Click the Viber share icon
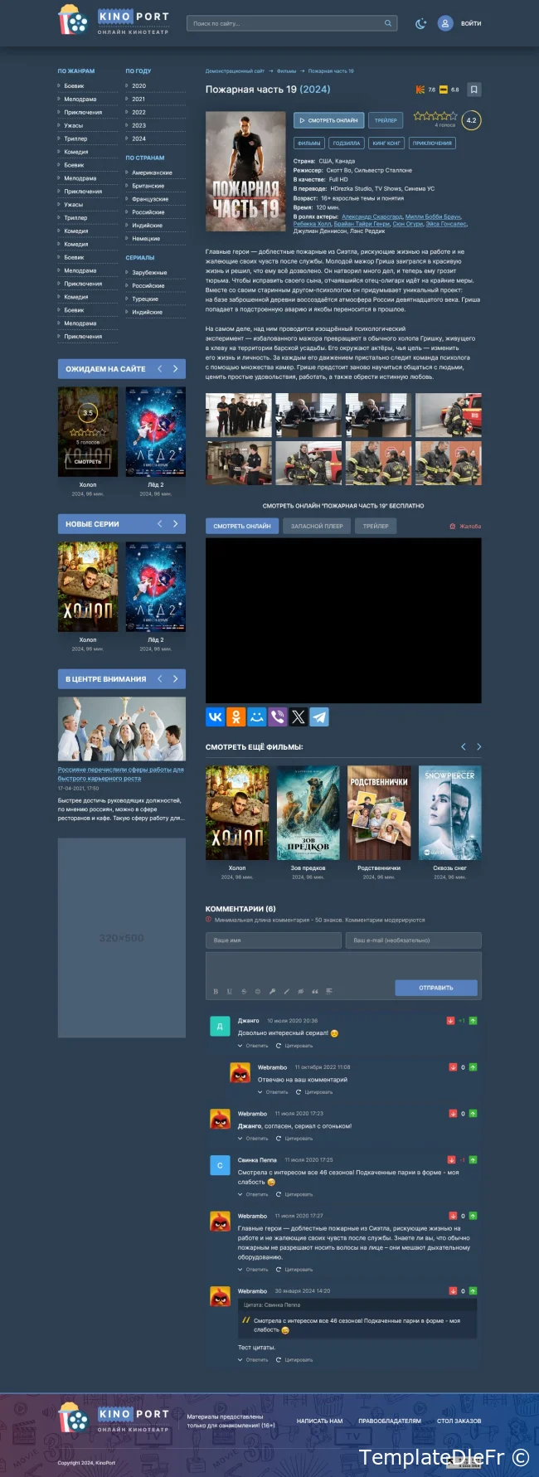The image size is (539, 1477). coord(278,717)
